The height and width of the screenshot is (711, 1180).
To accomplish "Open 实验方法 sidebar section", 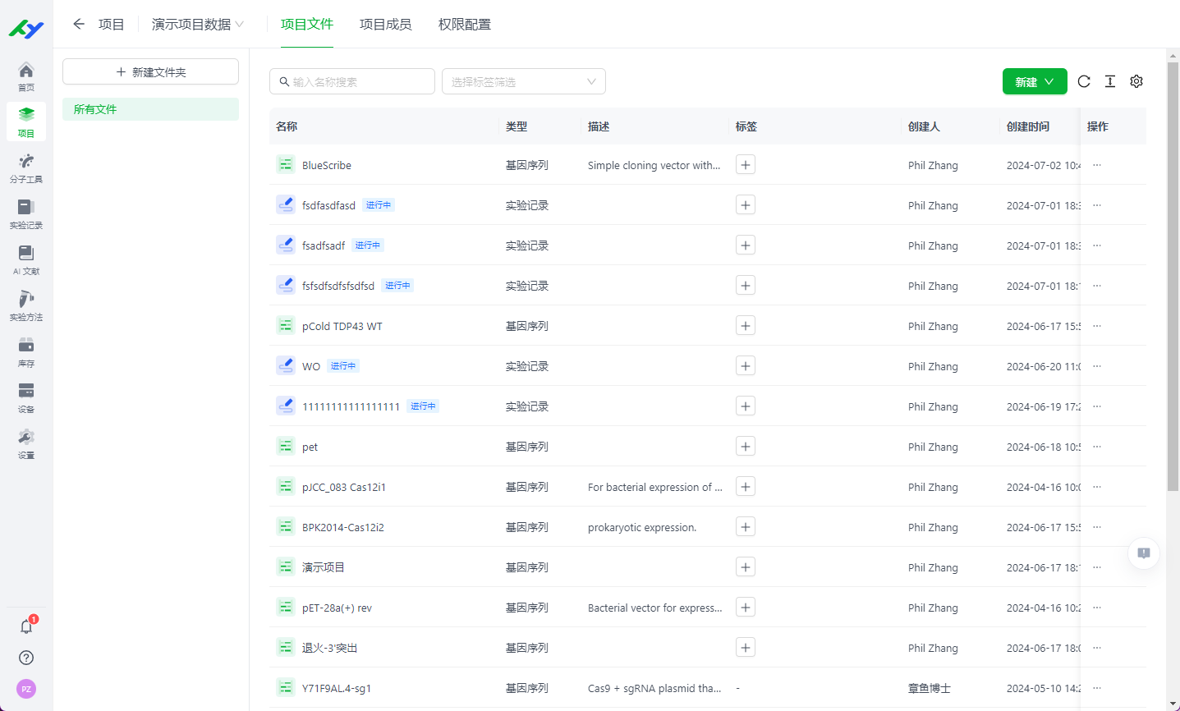I will (26, 305).
